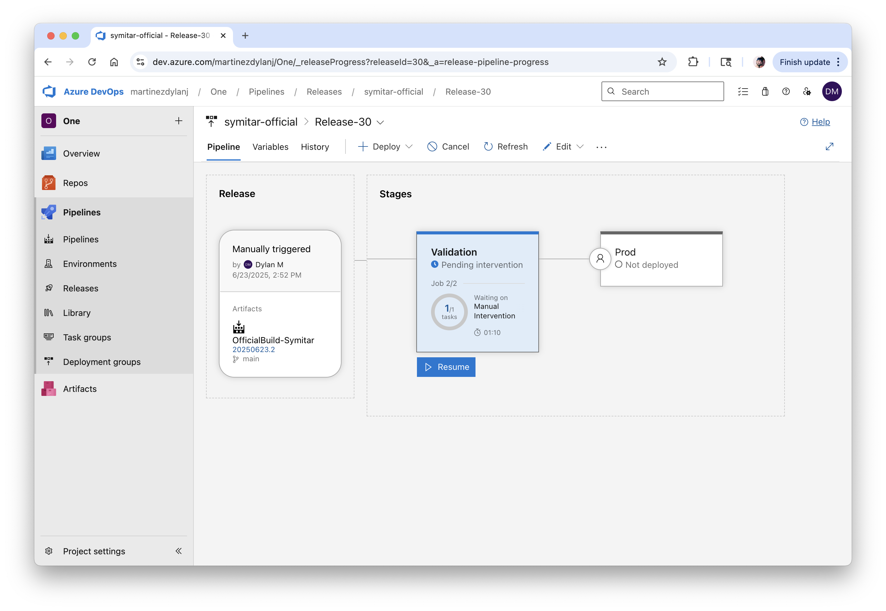Open browser extensions puzzle icon
The height and width of the screenshot is (611, 886).
[x=693, y=62]
